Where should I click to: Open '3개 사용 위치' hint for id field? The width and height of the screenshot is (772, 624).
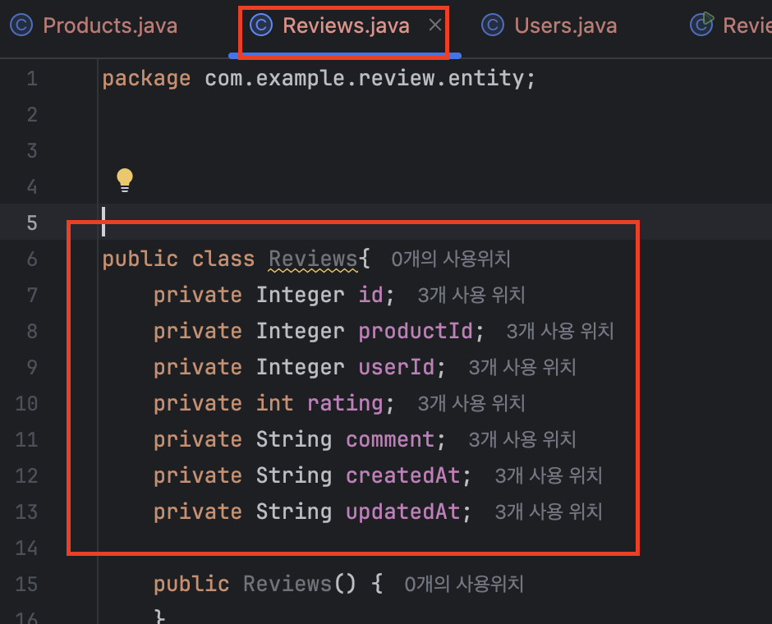tap(471, 296)
